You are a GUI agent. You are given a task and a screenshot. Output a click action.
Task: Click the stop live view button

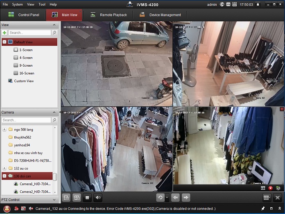87,198
